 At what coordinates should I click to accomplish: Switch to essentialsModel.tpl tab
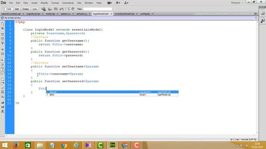[x=125, y=14]
